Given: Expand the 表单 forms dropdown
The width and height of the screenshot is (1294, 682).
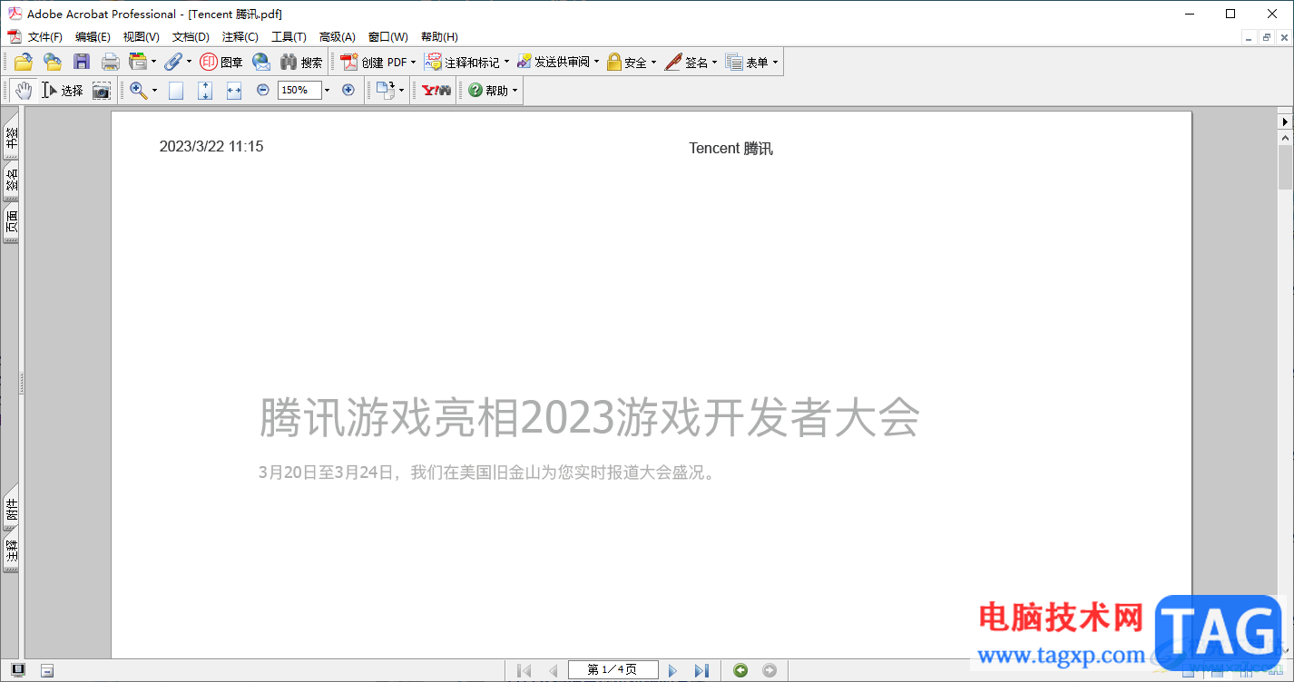Looking at the screenshot, I should tap(775, 62).
